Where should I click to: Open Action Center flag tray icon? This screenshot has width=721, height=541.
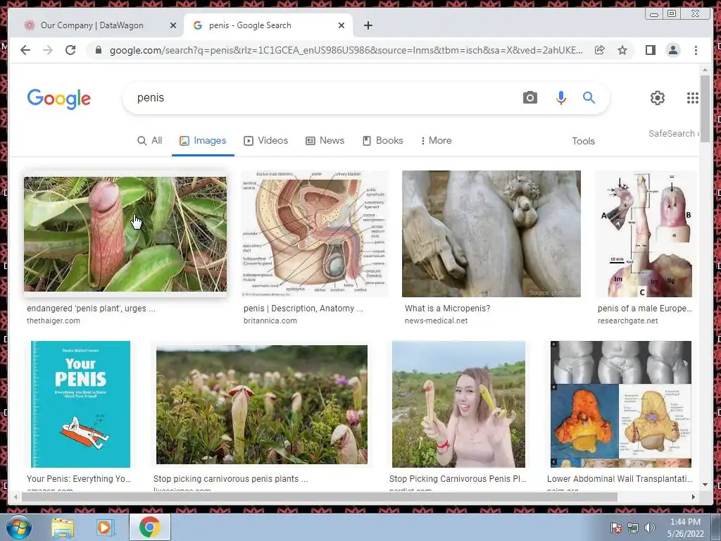pyautogui.click(x=615, y=528)
